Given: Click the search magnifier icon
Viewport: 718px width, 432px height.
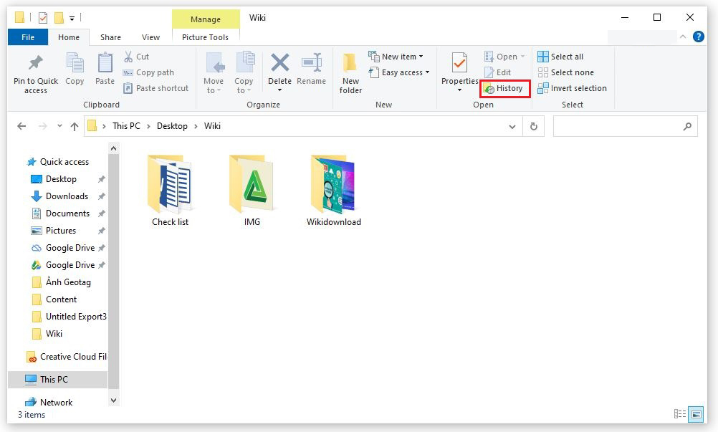Looking at the screenshot, I should [x=687, y=126].
